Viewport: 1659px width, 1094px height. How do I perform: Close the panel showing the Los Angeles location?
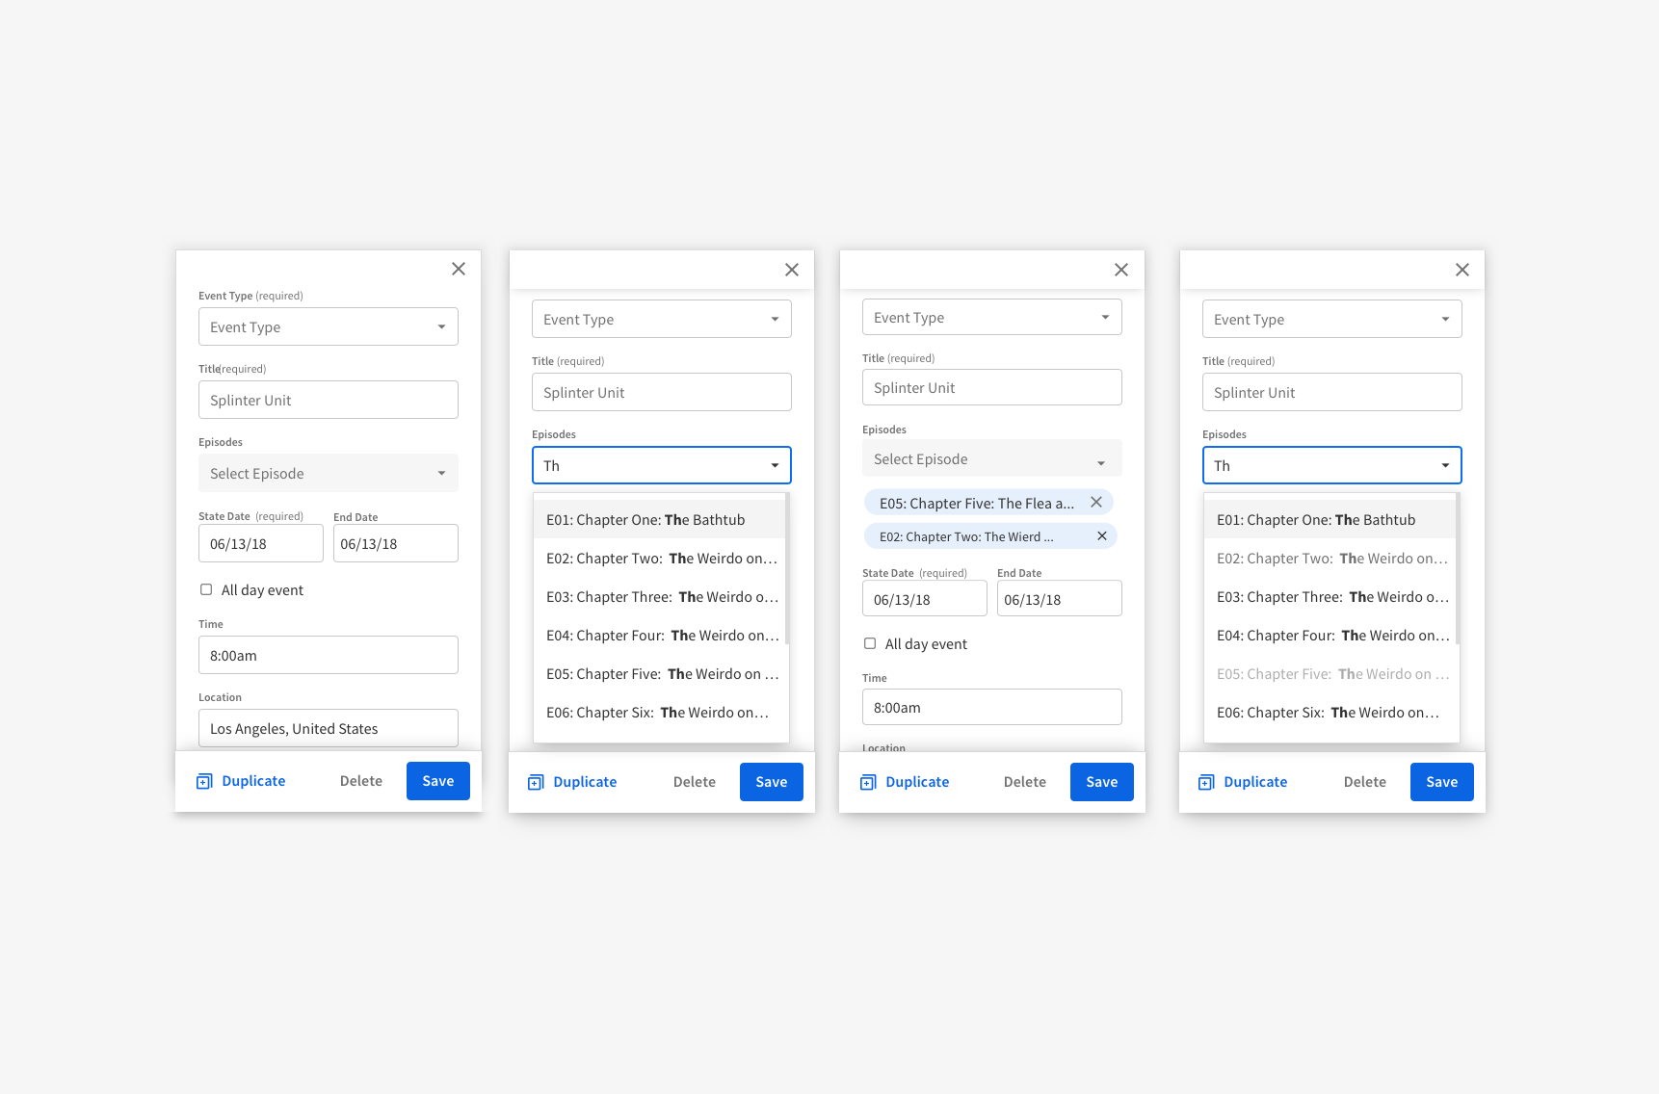click(x=459, y=270)
